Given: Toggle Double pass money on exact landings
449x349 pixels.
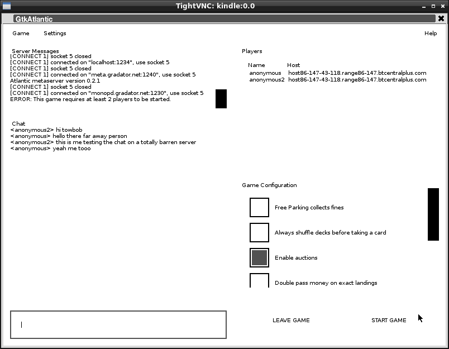Looking at the screenshot, I should [x=259, y=280].
